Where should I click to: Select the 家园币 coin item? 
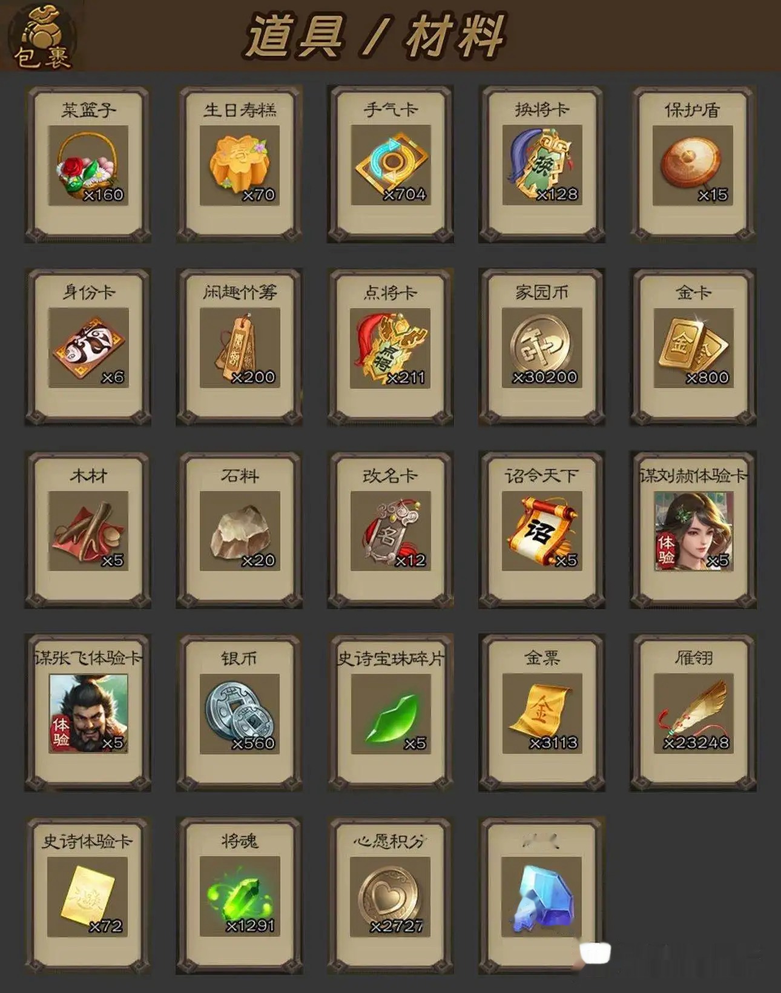(542, 348)
